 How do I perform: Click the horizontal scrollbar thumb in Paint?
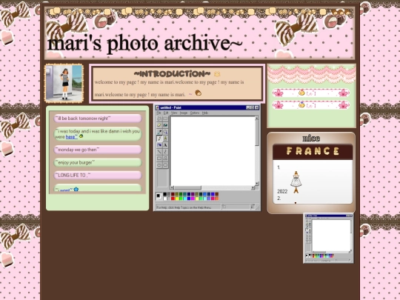click(187, 187)
